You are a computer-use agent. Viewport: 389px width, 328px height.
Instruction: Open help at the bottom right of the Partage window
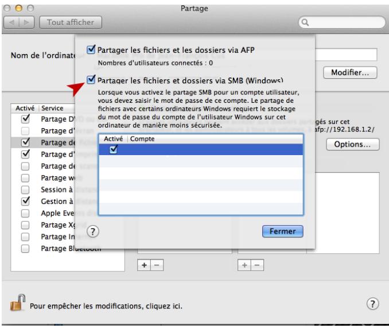(x=372, y=303)
